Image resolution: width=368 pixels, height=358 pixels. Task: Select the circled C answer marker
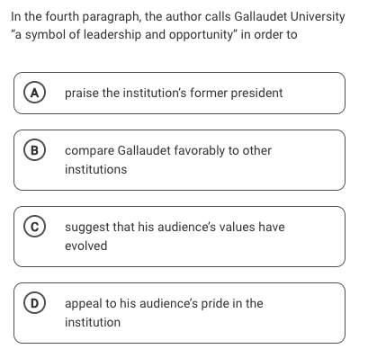34,227
